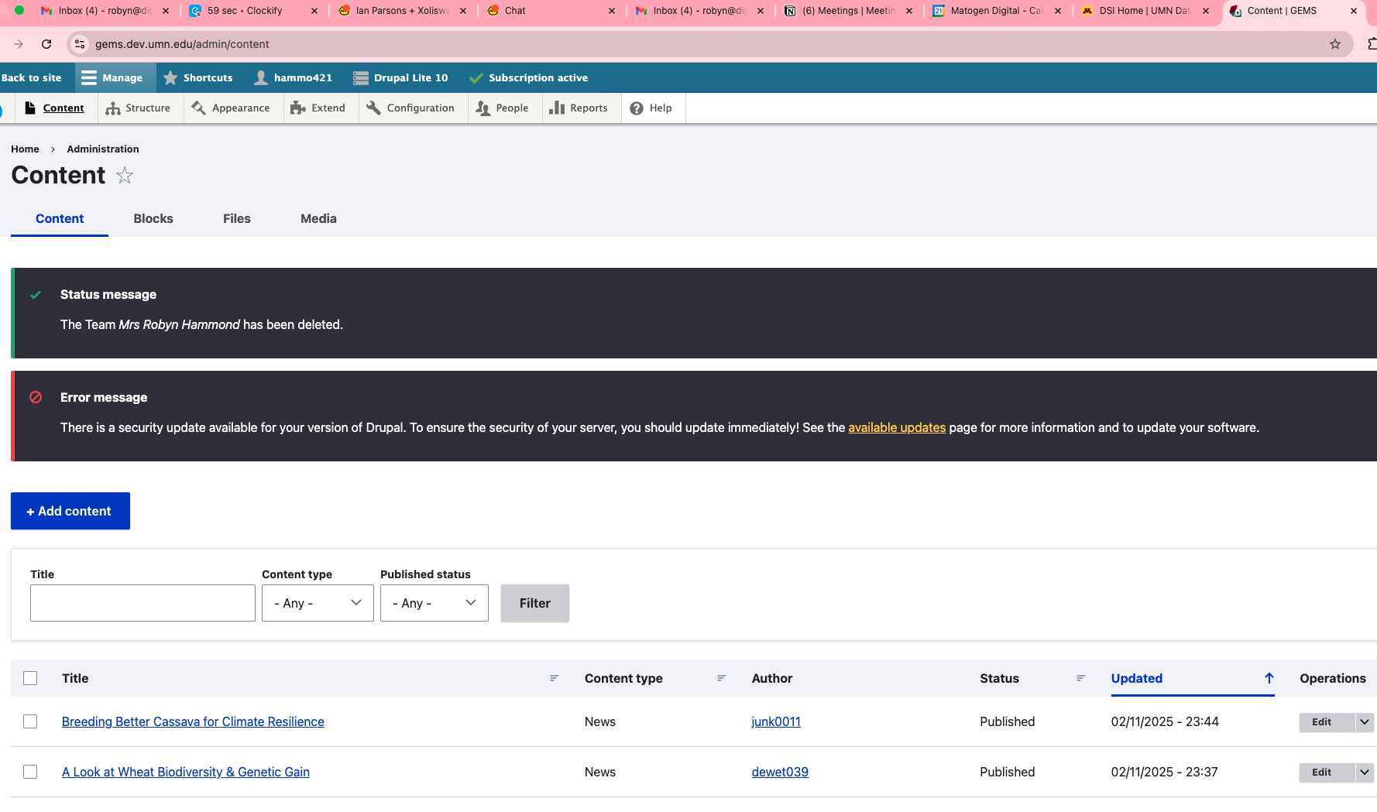The height and width of the screenshot is (812, 1377).
Task: Open Configuration wrench menu item
Action: point(410,108)
